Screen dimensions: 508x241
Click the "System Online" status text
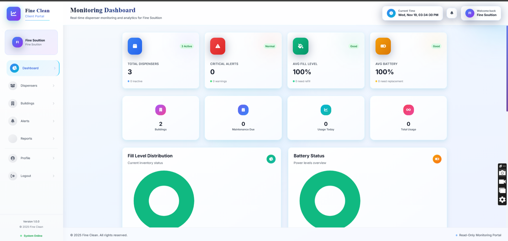pyautogui.click(x=33, y=236)
